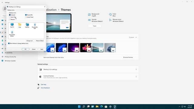Open Contrast themes row chevron

tap(136, 77)
